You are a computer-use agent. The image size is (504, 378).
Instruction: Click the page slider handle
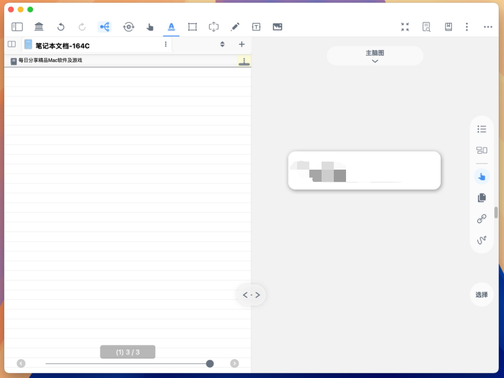click(x=210, y=363)
